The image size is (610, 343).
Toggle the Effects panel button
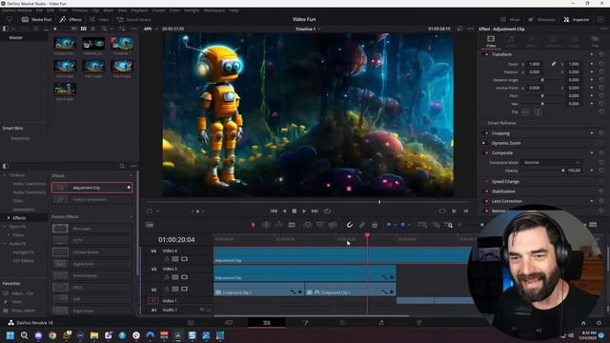click(x=71, y=19)
